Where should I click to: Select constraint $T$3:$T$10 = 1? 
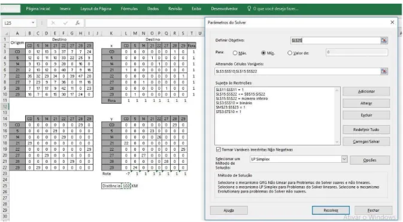click(229, 111)
